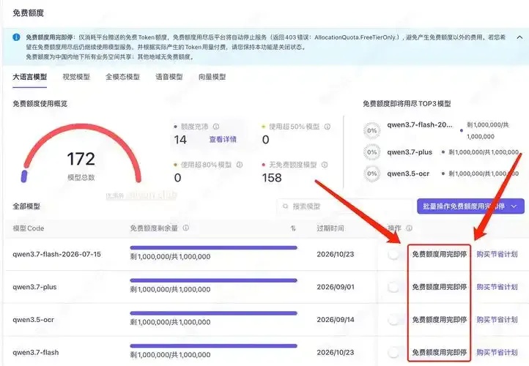
Task: Open the 全模态模型 tab
Action: (122, 77)
